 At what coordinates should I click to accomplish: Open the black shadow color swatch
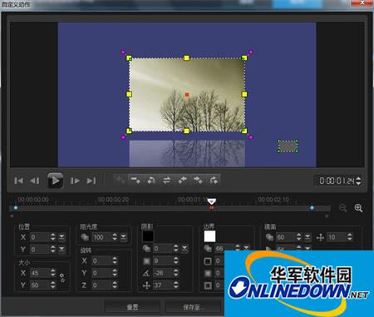148,236
